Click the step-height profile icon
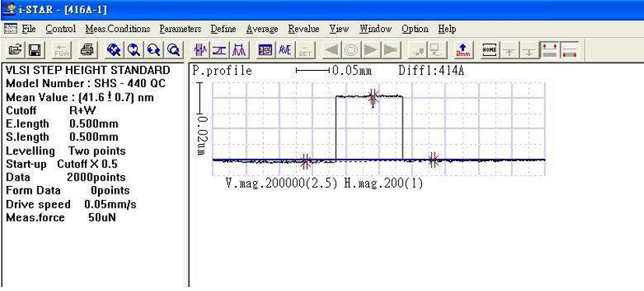Image resolution: width=644 pixels, height=291 pixels. tap(220, 50)
